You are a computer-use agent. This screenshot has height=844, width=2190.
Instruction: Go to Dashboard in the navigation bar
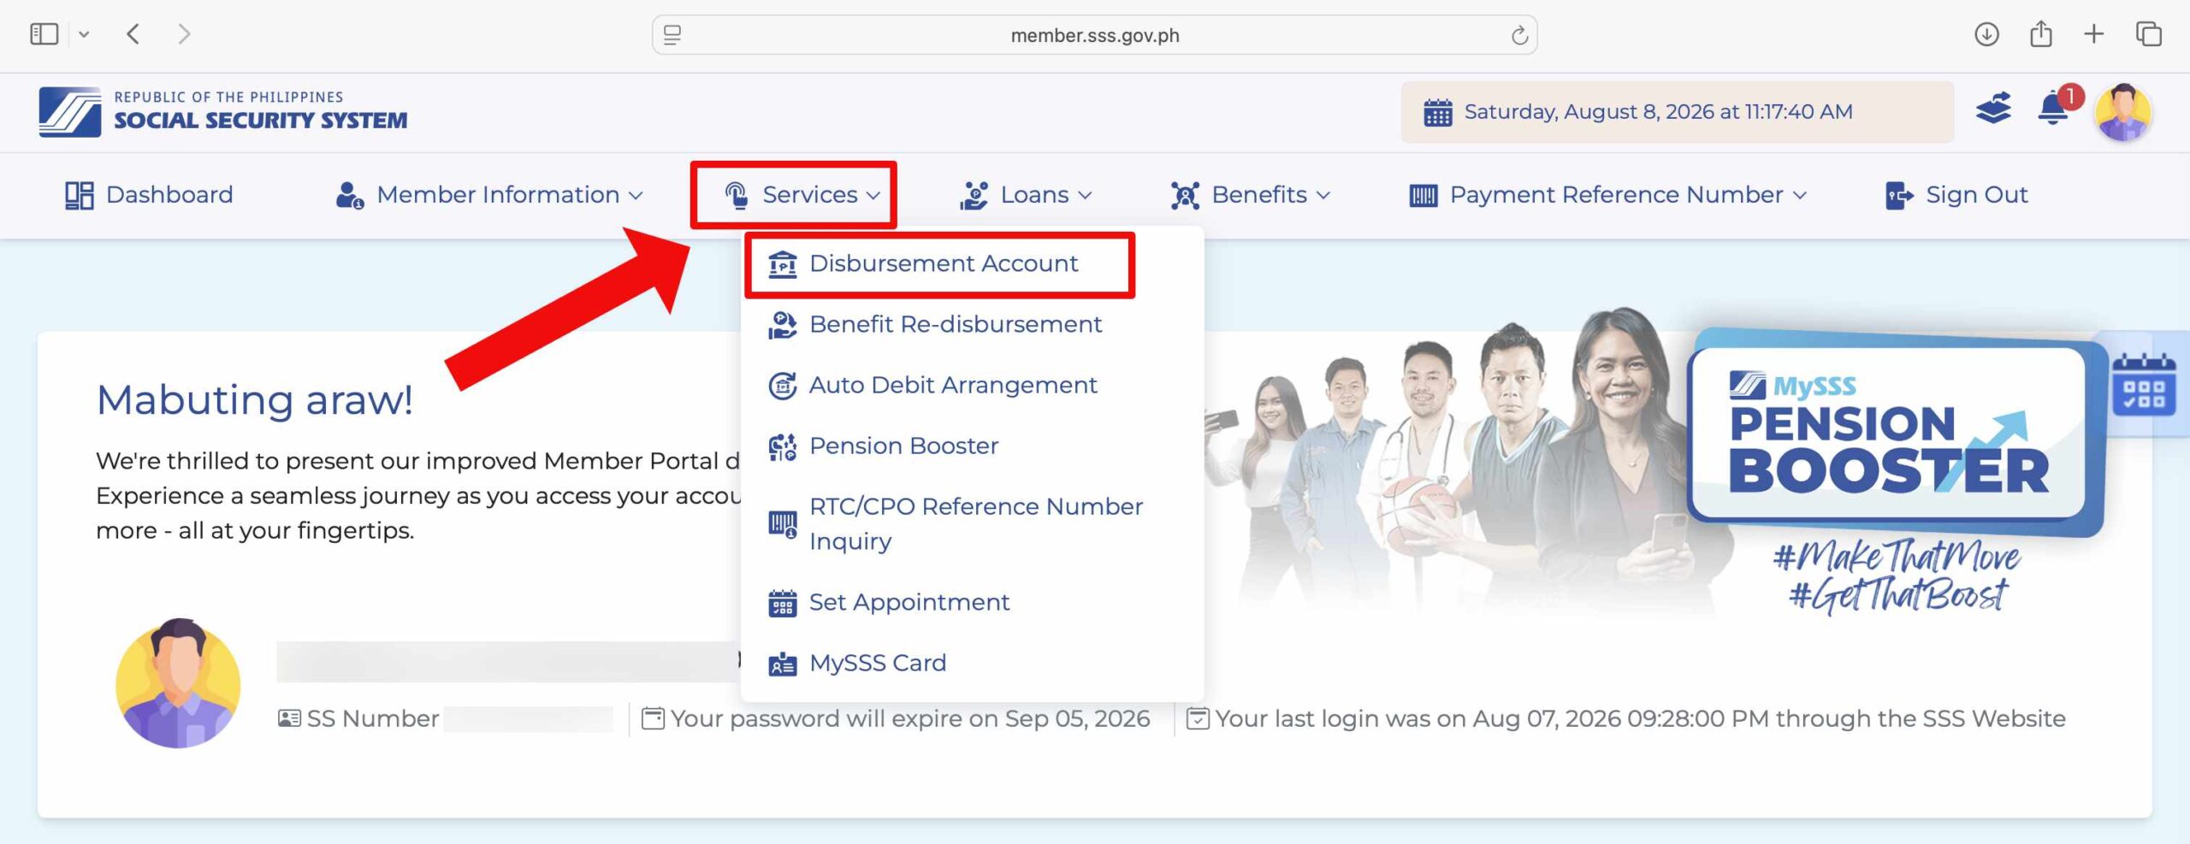pos(149,195)
